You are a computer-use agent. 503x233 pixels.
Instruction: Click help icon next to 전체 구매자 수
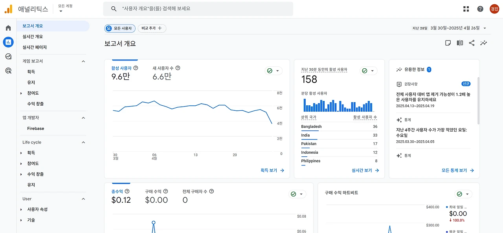211,191
